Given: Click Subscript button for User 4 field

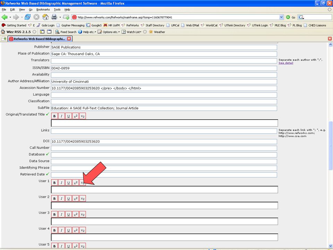Looking at the screenshot, I should (x=83, y=230).
